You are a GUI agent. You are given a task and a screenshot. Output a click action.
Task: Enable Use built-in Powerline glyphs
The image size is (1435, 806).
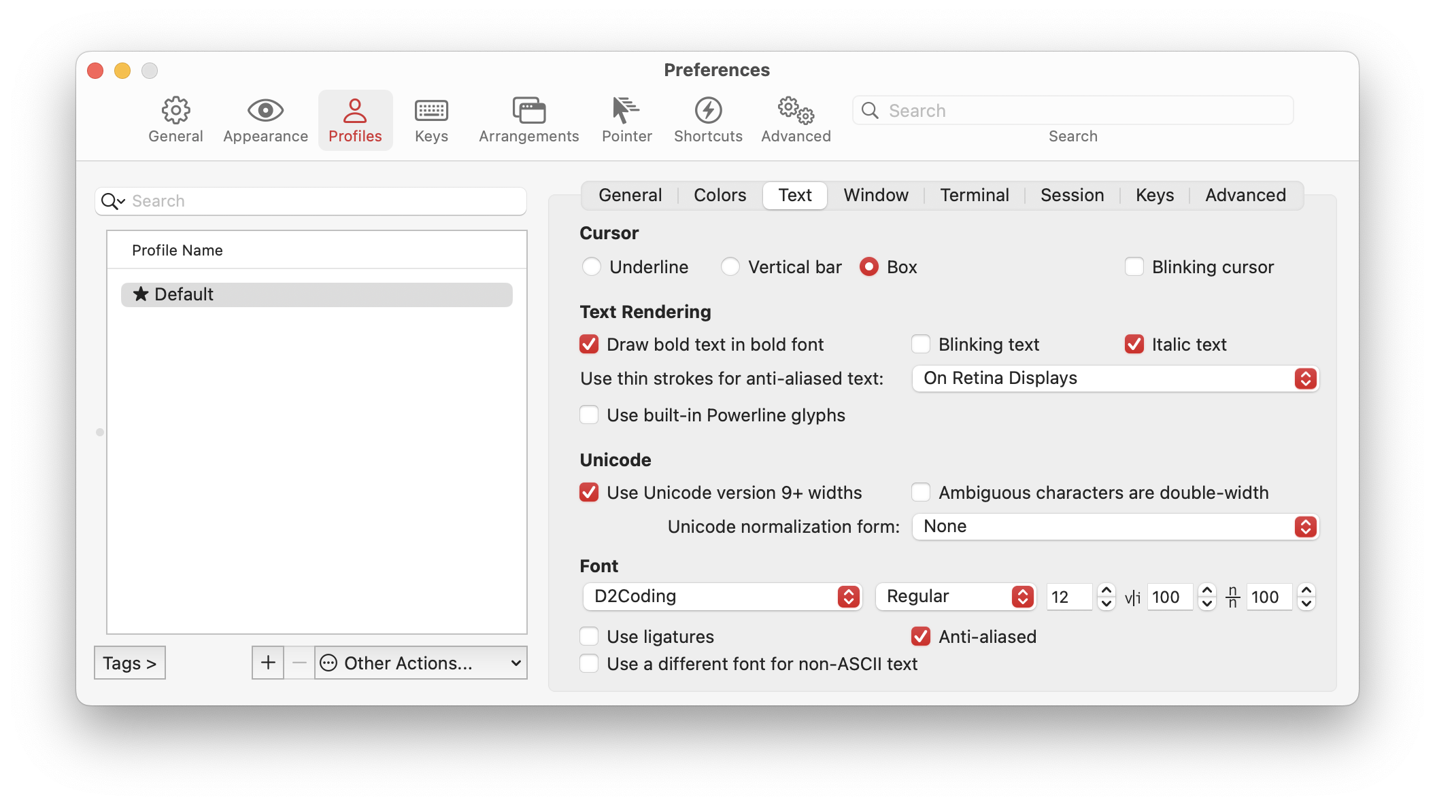coord(589,415)
